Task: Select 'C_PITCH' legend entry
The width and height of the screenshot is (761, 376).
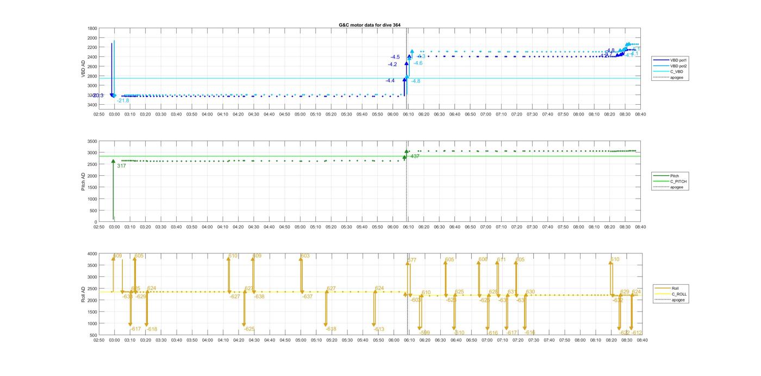Action: tap(670, 181)
